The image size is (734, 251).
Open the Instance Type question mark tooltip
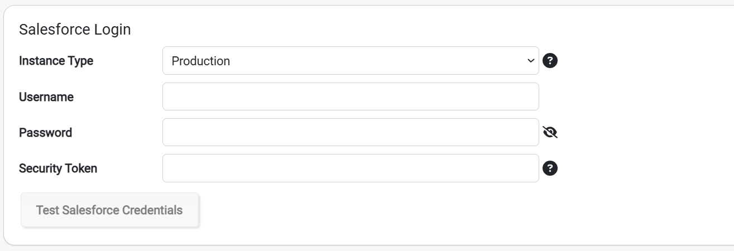[550, 61]
